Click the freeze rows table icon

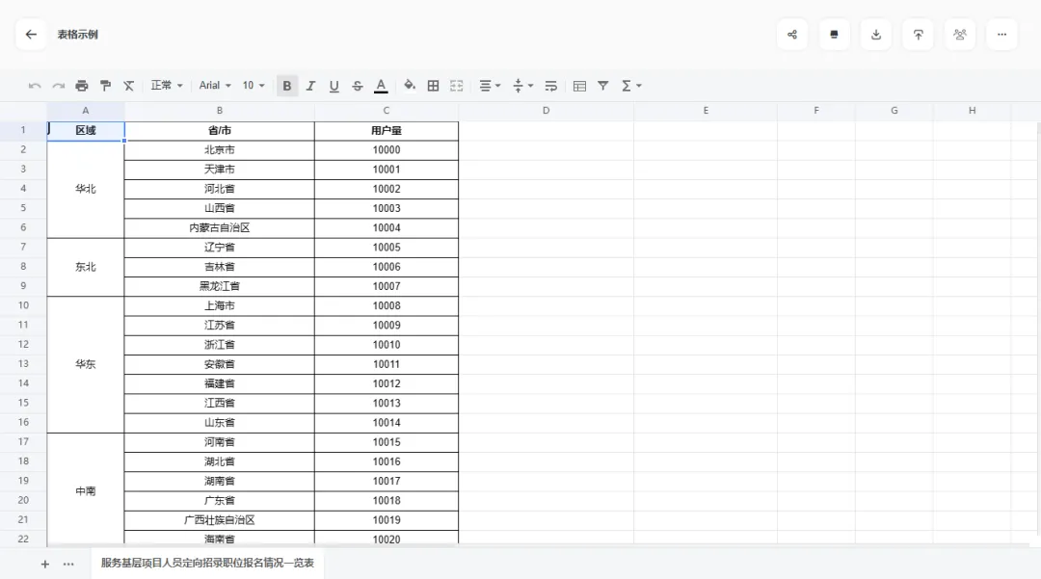579,86
